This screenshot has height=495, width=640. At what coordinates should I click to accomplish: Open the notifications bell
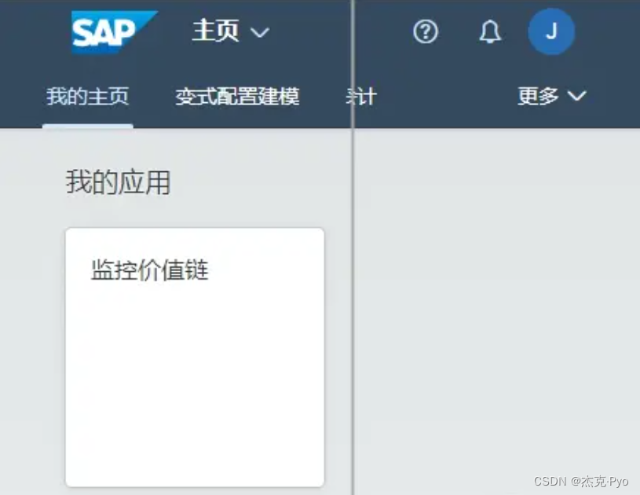tap(490, 31)
